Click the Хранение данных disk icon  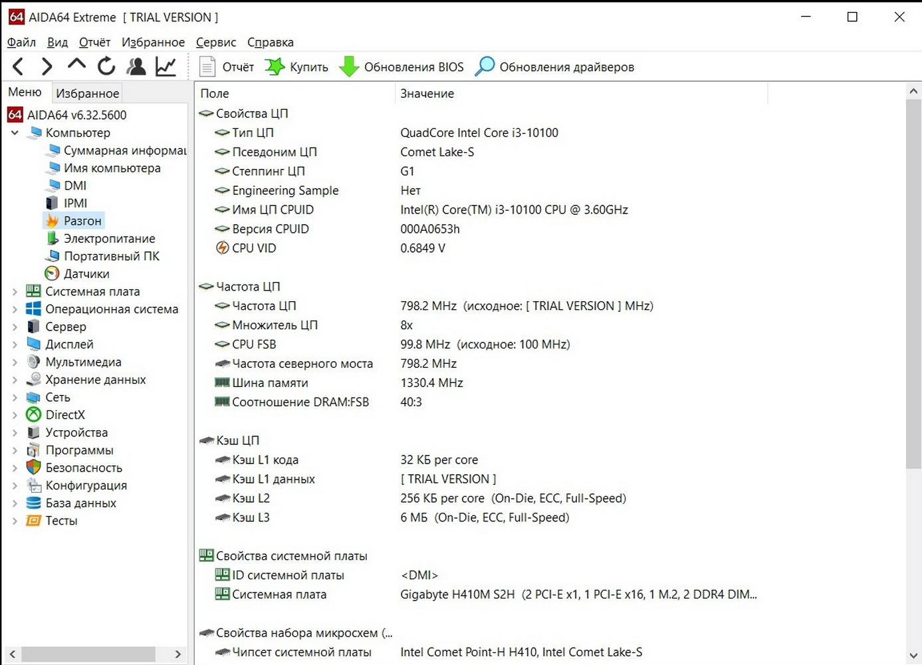33,379
